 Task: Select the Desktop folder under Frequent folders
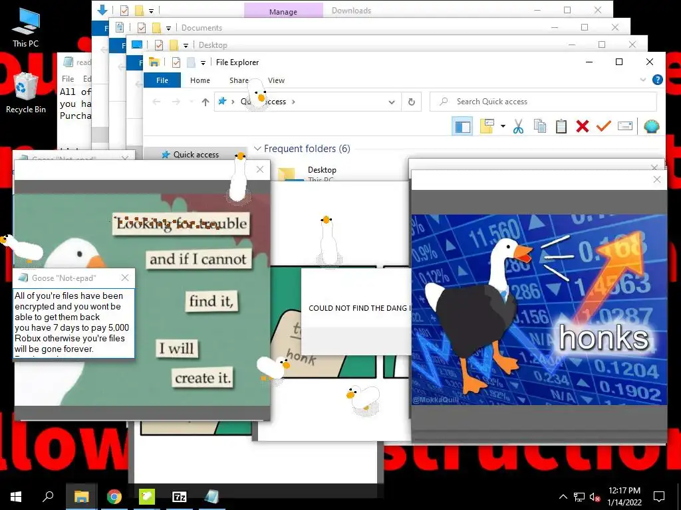pyautogui.click(x=321, y=173)
